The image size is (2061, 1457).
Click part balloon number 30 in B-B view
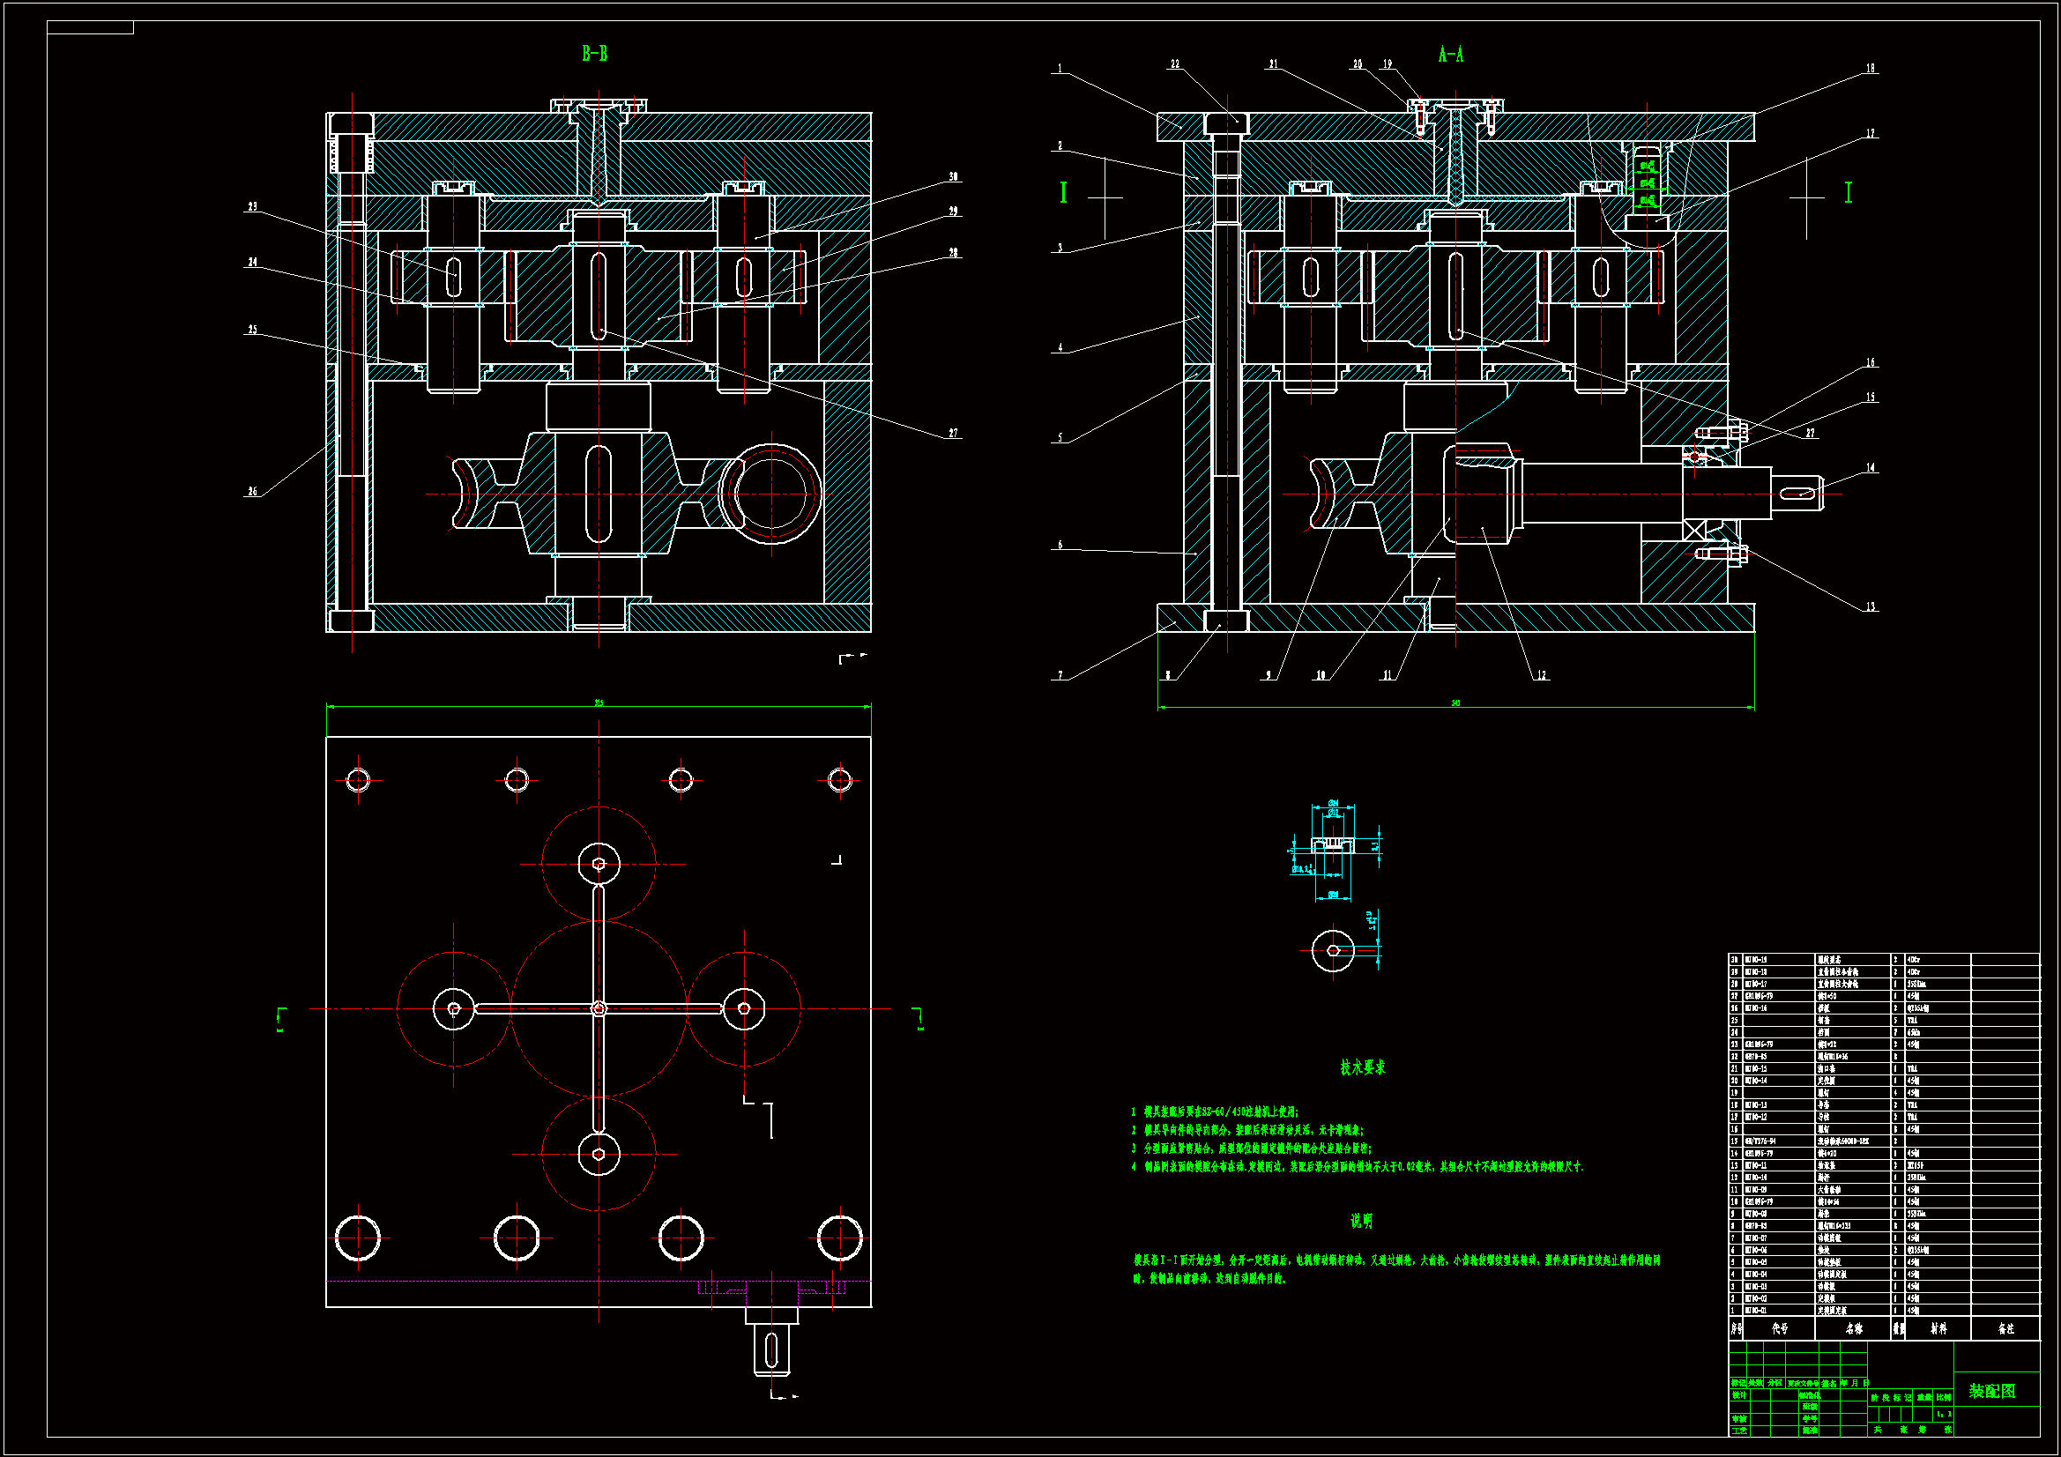[953, 177]
